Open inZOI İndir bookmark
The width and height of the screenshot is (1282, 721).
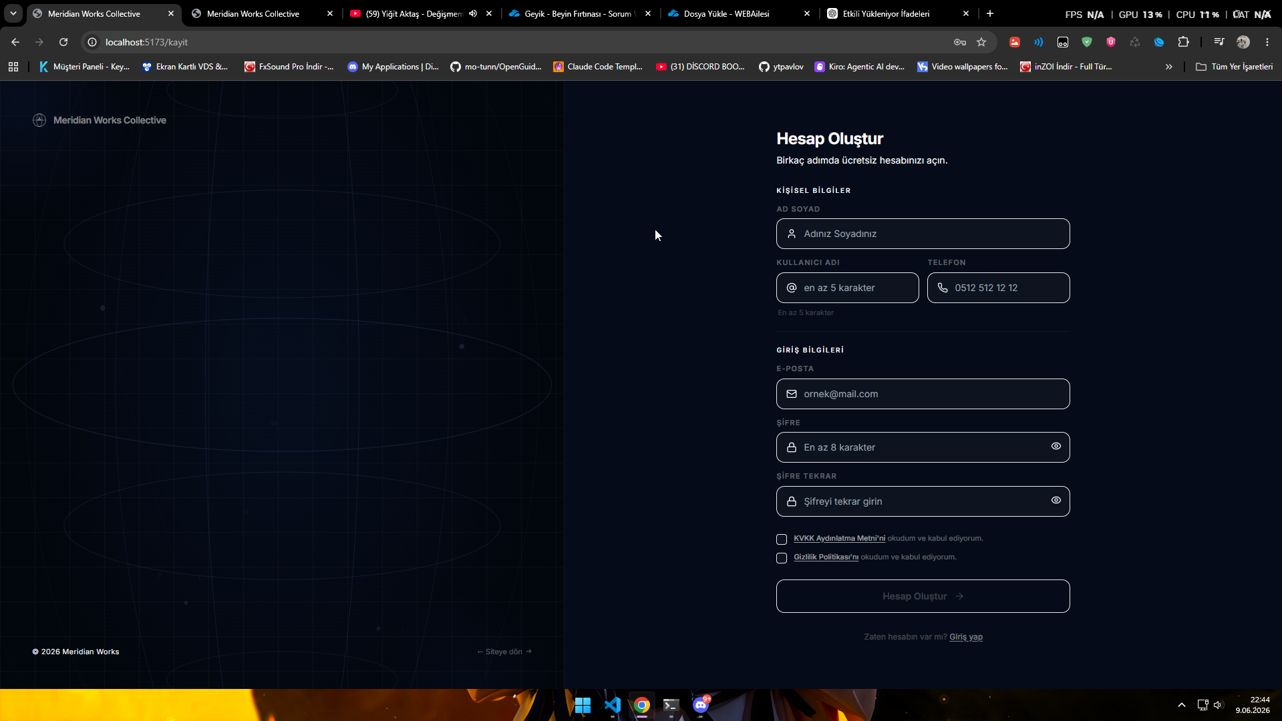(x=1066, y=67)
